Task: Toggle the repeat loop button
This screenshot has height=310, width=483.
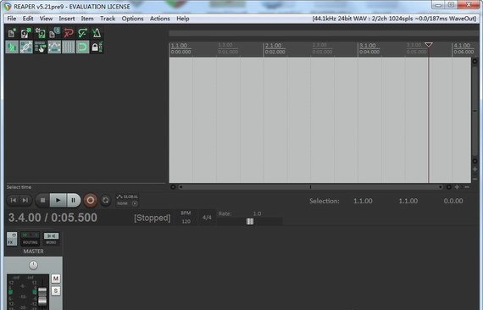Action: pyautogui.click(x=105, y=201)
